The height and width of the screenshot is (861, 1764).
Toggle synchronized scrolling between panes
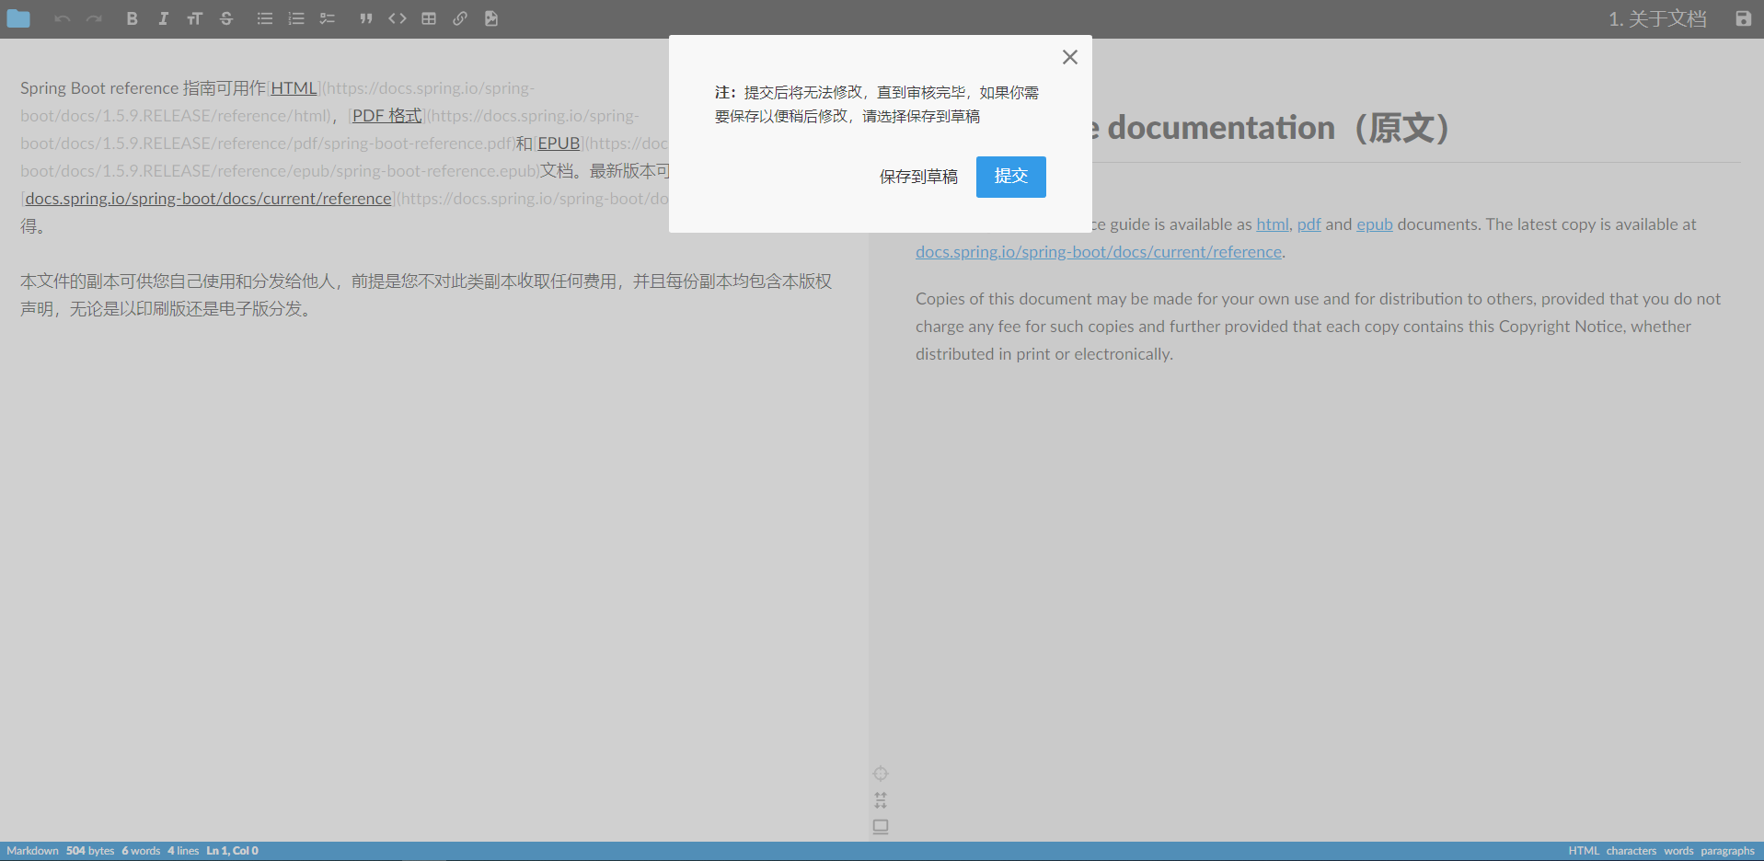click(x=881, y=800)
